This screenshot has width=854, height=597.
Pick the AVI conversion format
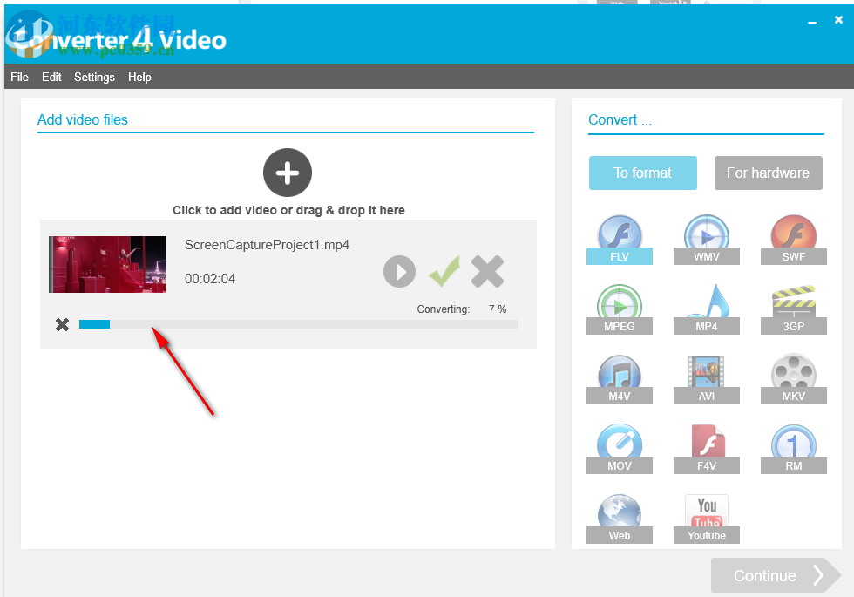click(x=707, y=377)
